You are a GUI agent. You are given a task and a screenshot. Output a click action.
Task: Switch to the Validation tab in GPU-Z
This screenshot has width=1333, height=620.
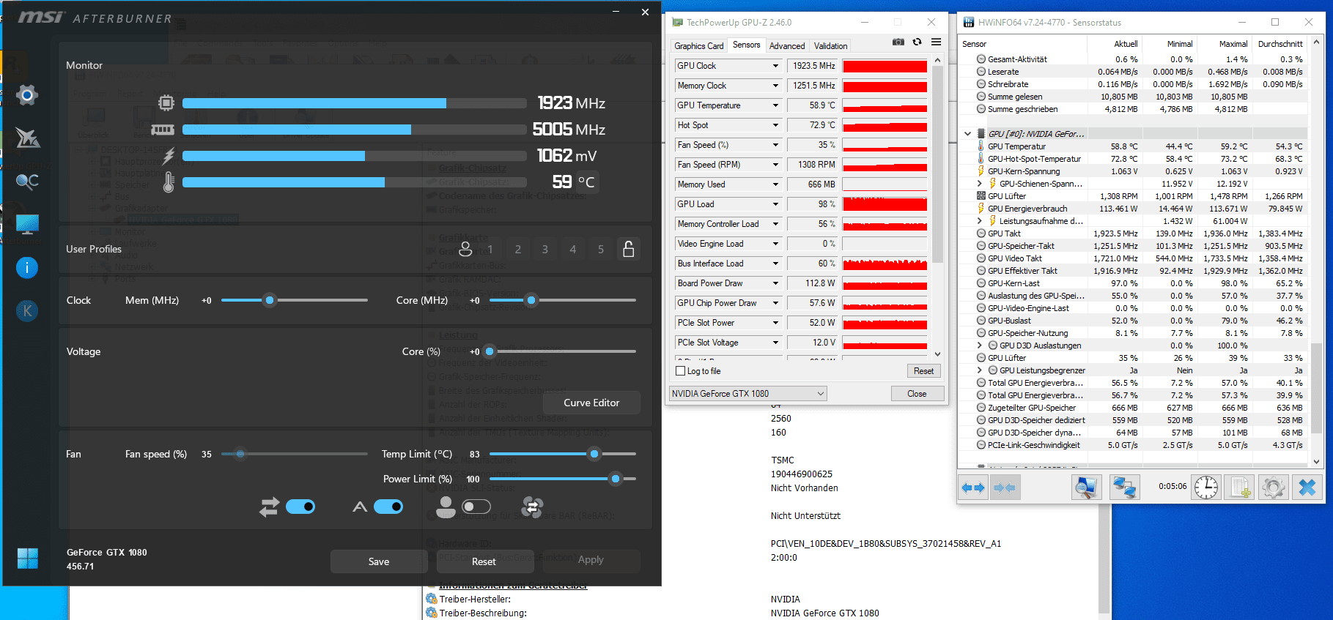tap(830, 46)
